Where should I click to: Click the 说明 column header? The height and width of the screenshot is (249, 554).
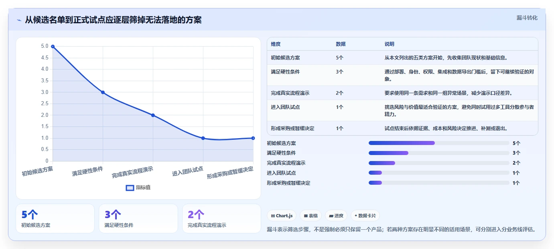[389, 44]
